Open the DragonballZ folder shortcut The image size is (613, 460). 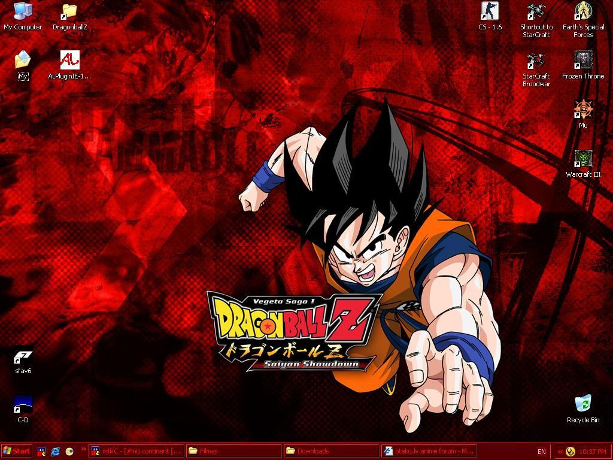click(x=69, y=16)
